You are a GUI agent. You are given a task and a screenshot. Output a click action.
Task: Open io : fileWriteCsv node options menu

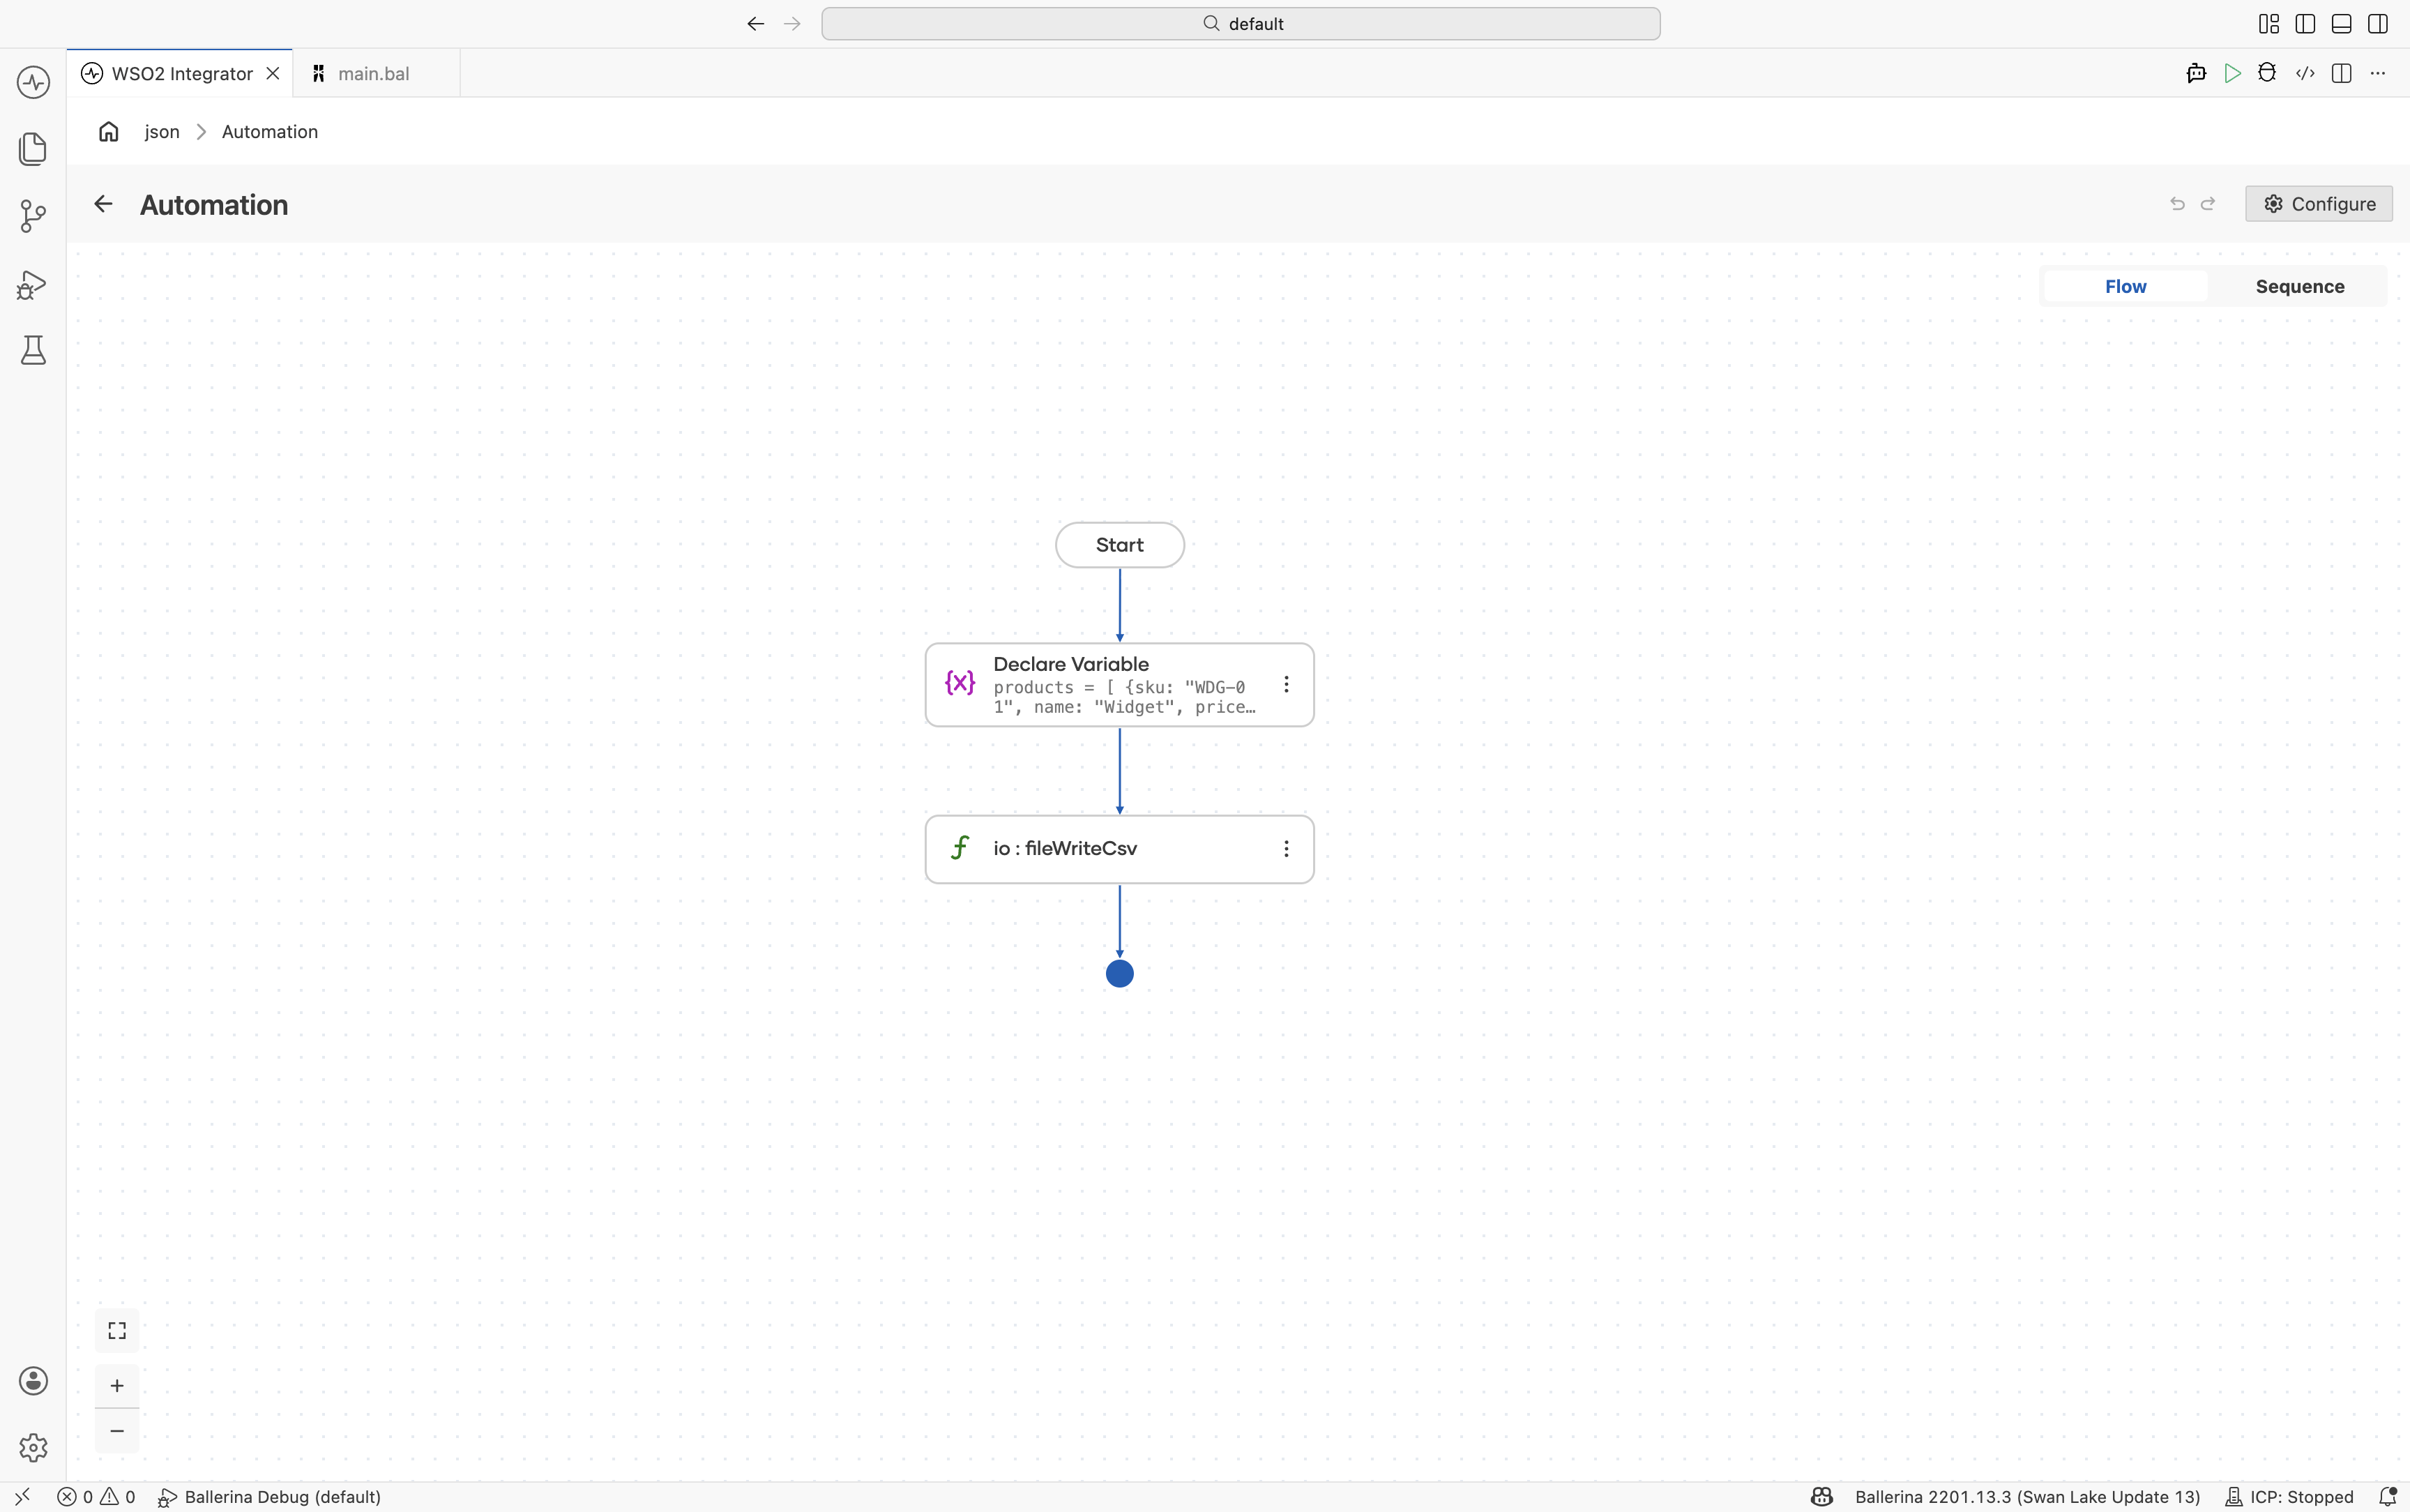point(1287,848)
